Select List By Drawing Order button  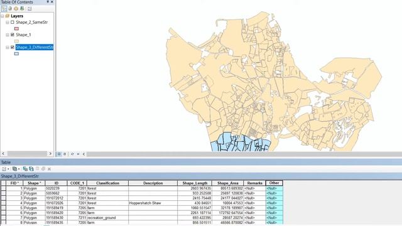[4, 9]
